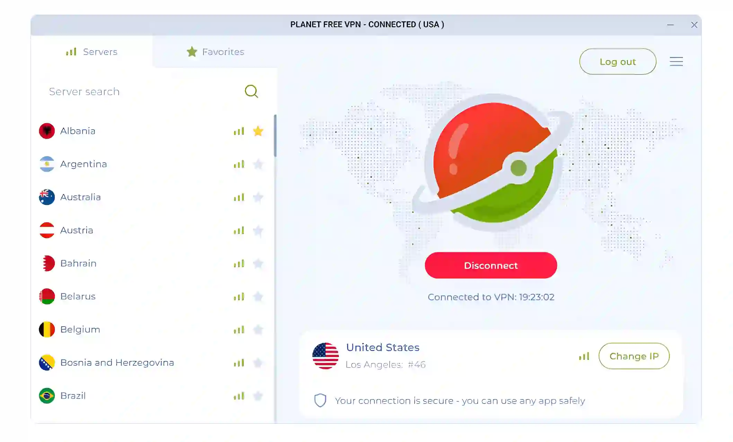
Task: Switch to the Servers tab
Action: tap(91, 52)
